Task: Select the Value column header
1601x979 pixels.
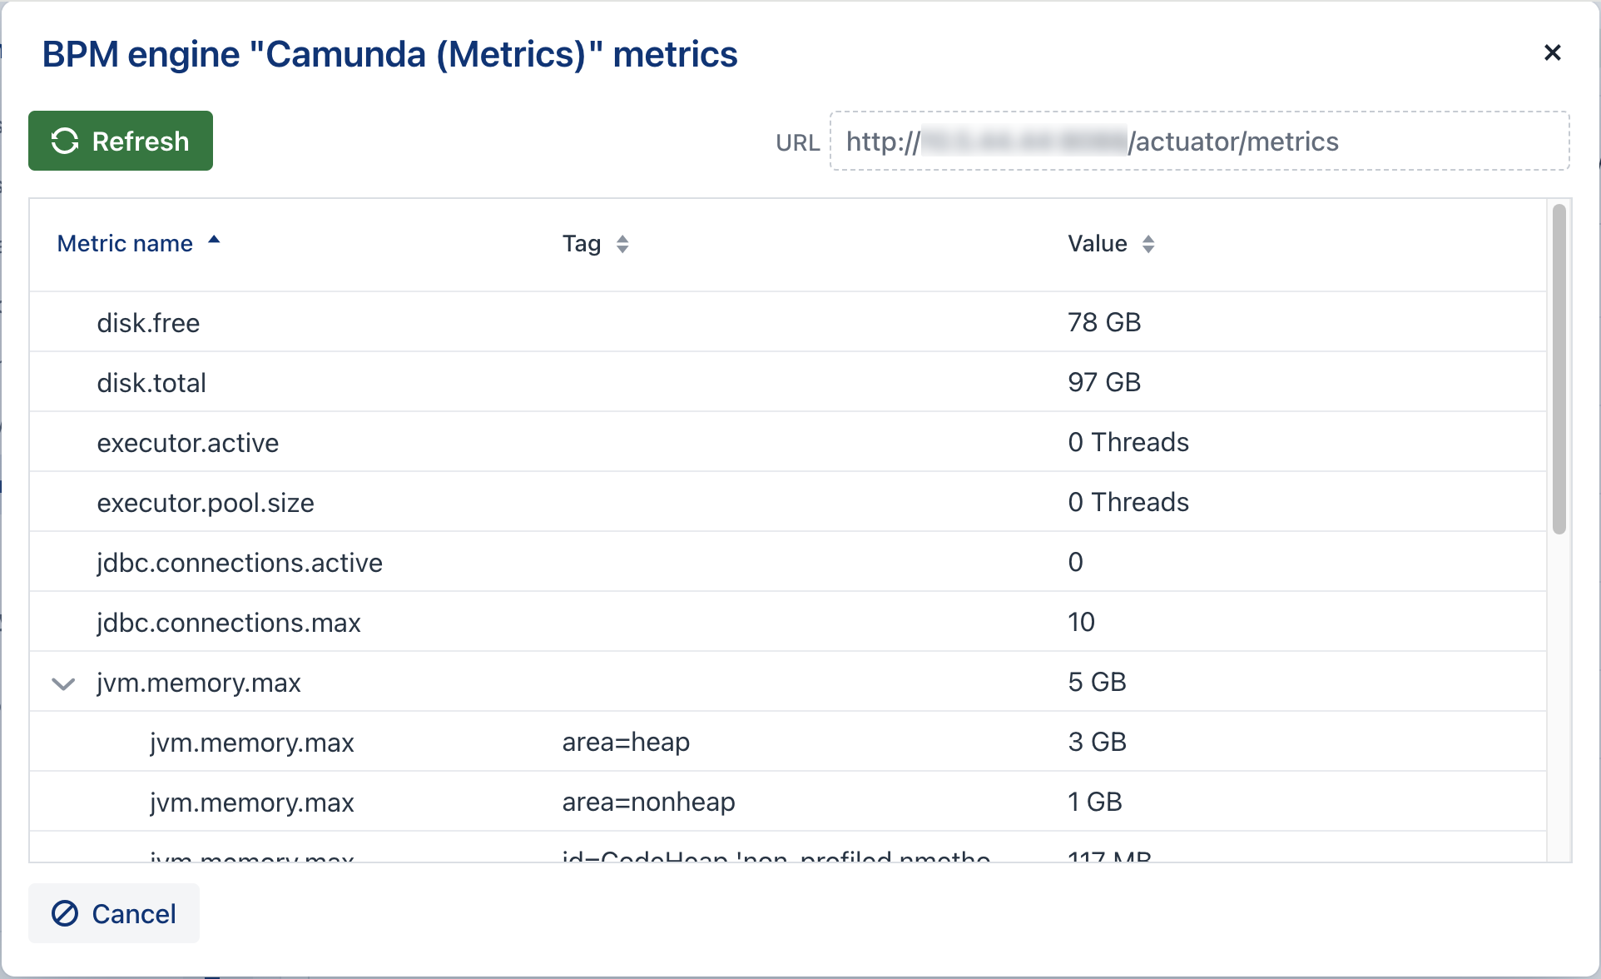Action: pyautogui.click(x=1096, y=242)
